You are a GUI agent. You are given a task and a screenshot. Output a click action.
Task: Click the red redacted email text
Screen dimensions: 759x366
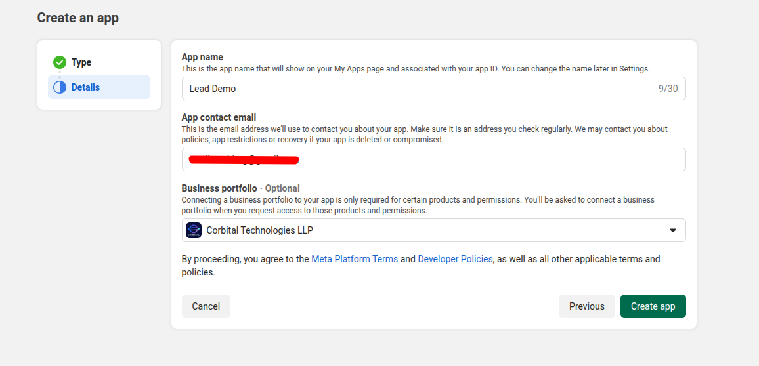point(243,159)
